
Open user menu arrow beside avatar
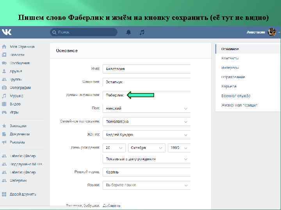coord(279,33)
